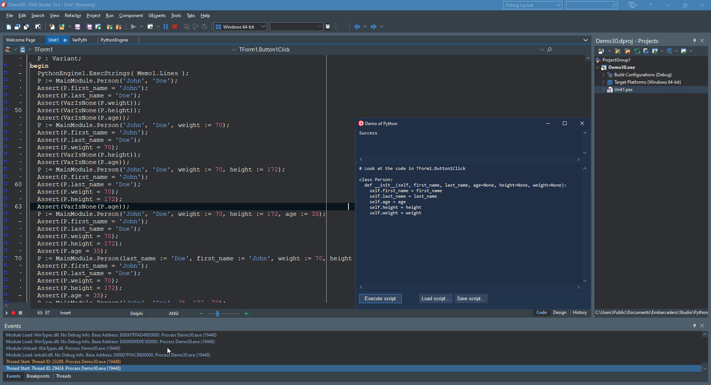Click the Projects panel View Source icon
Viewport: 711px width, 385px height.
click(x=646, y=51)
